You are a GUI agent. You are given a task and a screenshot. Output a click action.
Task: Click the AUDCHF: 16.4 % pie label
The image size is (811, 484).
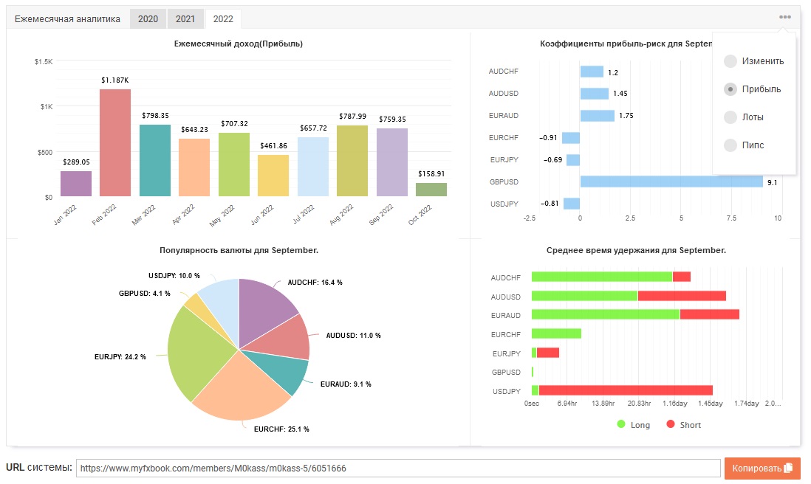pyautogui.click(x=315, y=283)
